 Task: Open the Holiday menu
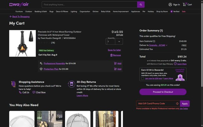[x=151, y=11]
